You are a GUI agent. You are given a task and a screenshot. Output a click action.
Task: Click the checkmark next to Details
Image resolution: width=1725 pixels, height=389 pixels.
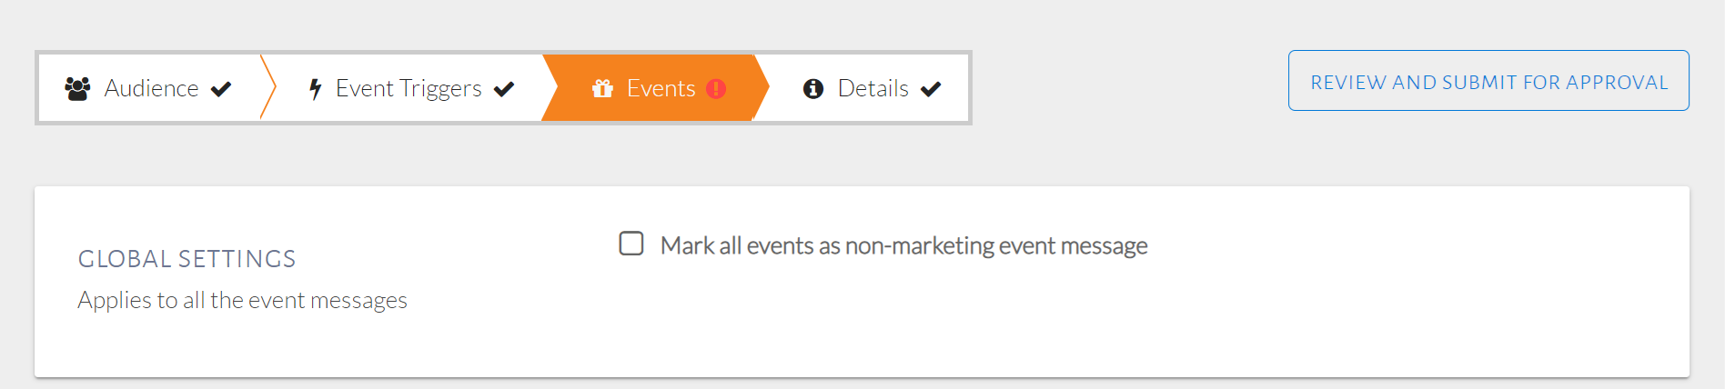tap(931, 89)
